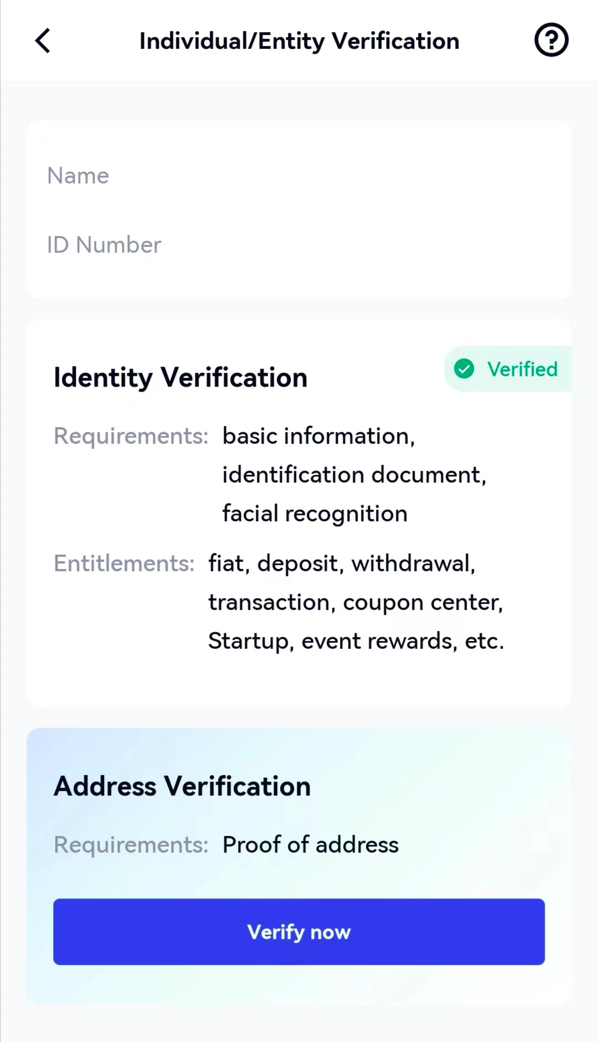Click Requirements label under Identity Verification
598x1042 pixels.
point(131,436)
